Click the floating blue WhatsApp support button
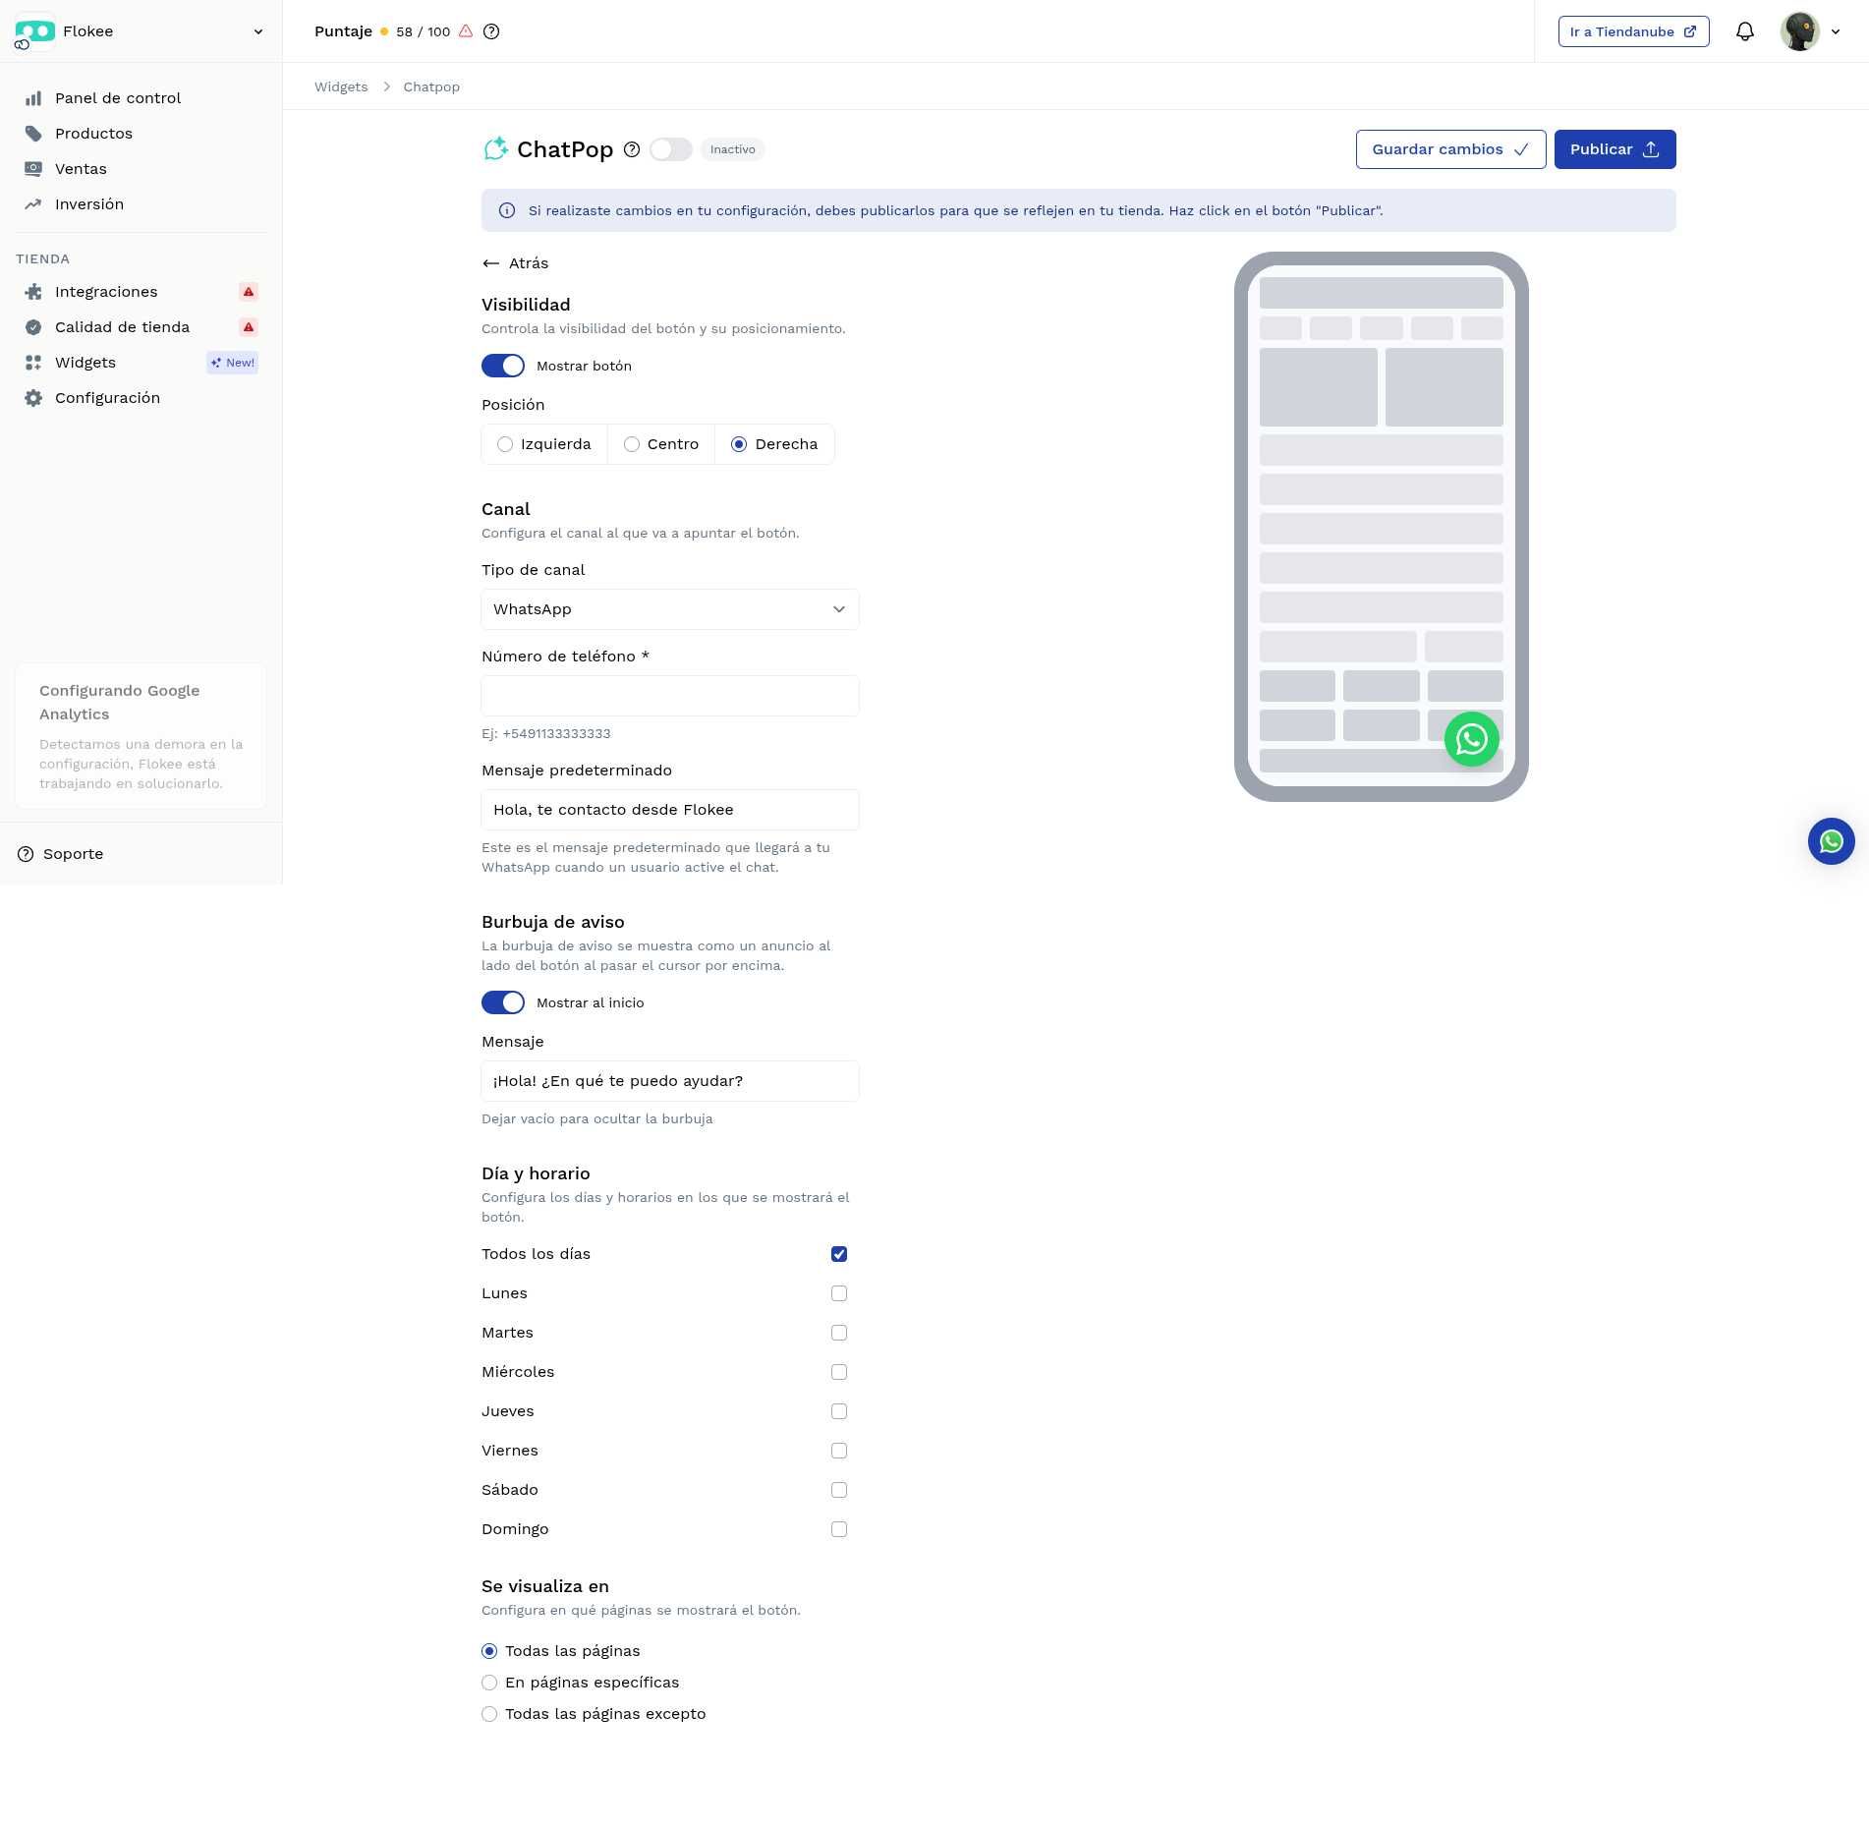The height and width of the screenshot is (1828, 1869). point(1831,841)
